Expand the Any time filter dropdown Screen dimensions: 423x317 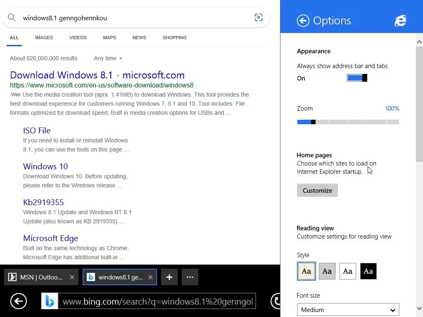pos(108,58)
